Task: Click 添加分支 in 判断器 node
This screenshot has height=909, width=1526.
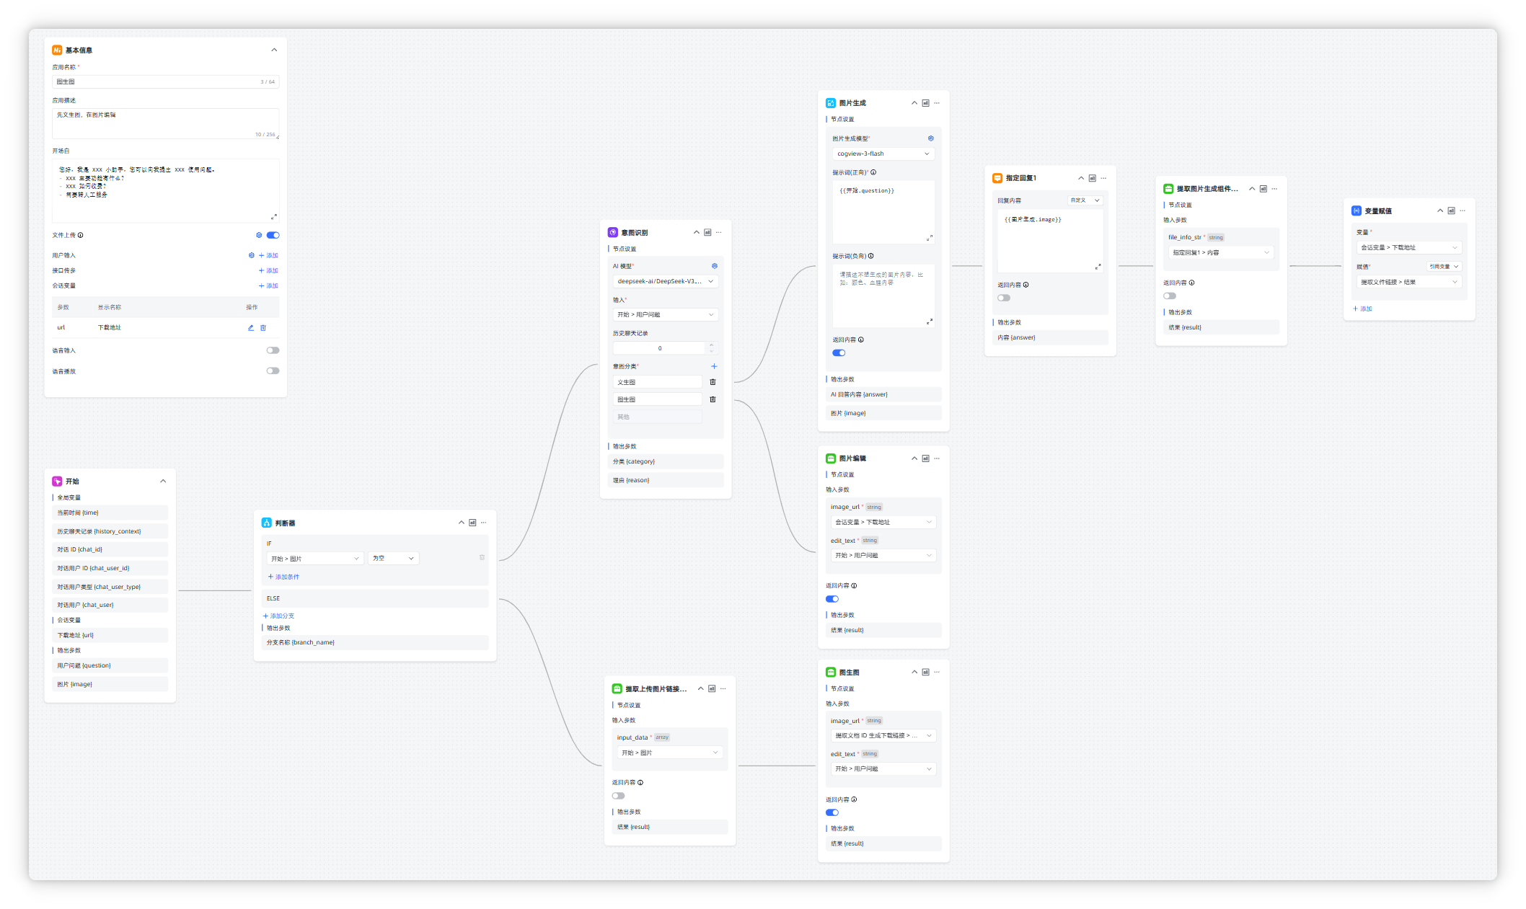Action: point(278,616)
